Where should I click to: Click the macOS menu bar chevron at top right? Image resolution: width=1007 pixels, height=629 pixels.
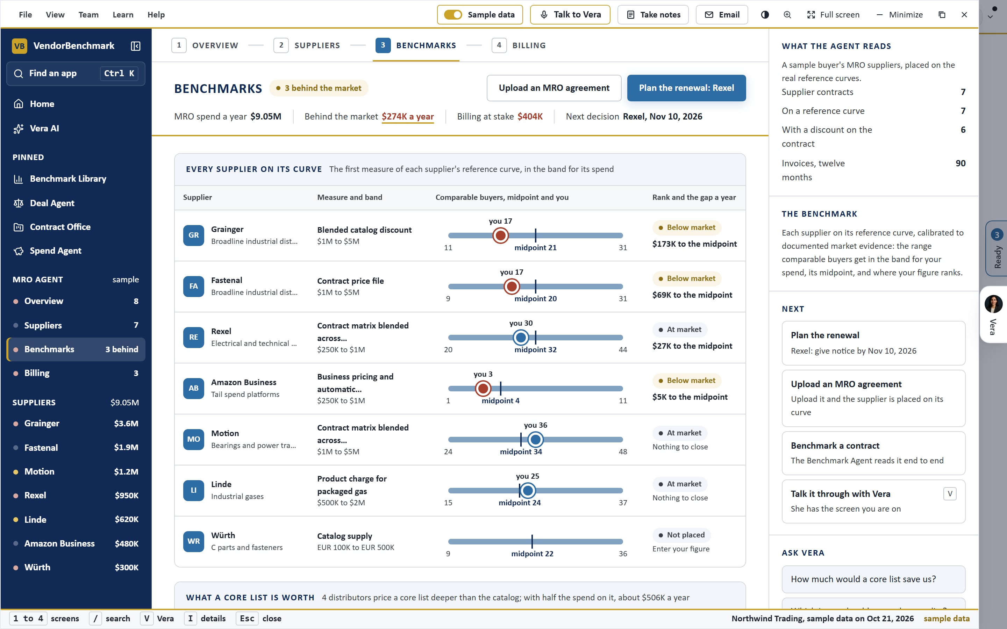click(990, 17)
